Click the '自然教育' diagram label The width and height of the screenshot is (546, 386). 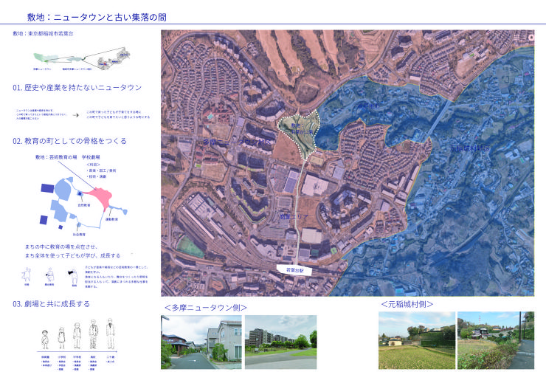(84, 205)
